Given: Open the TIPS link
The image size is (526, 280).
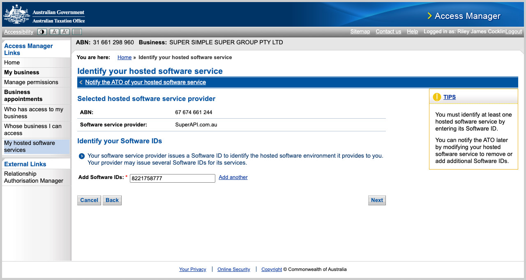Looking at the screenshot, I should [450, 97].
